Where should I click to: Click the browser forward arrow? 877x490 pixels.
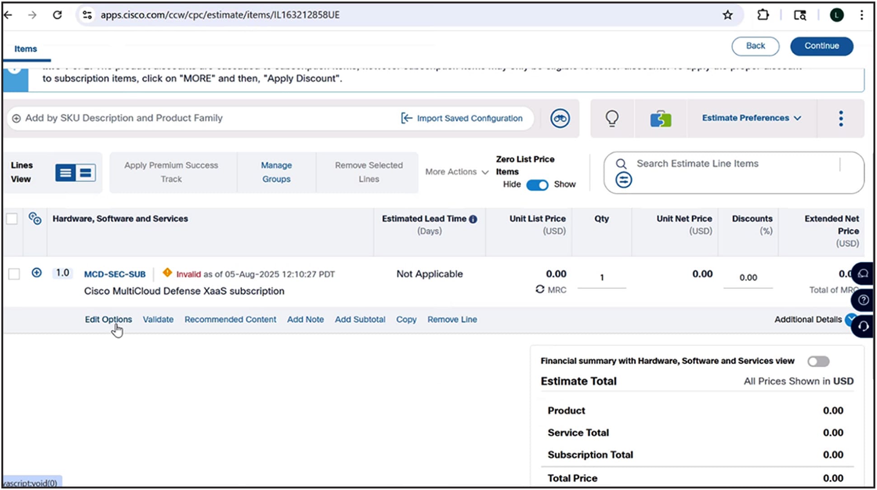click(x=32, y=15)
